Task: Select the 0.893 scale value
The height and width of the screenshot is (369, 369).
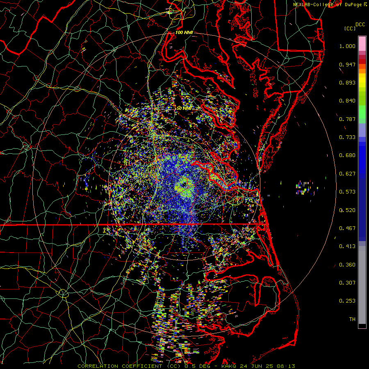Action: [347, 82]
